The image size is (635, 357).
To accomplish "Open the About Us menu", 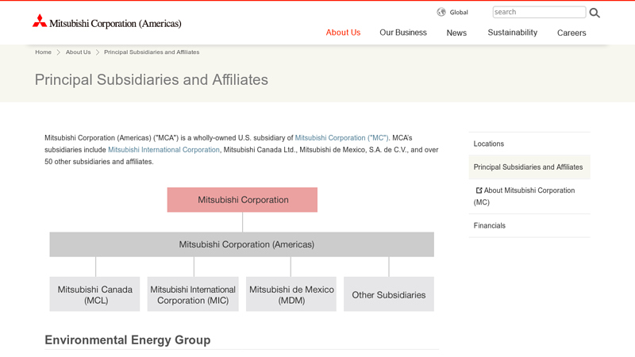I will [343, 33].
